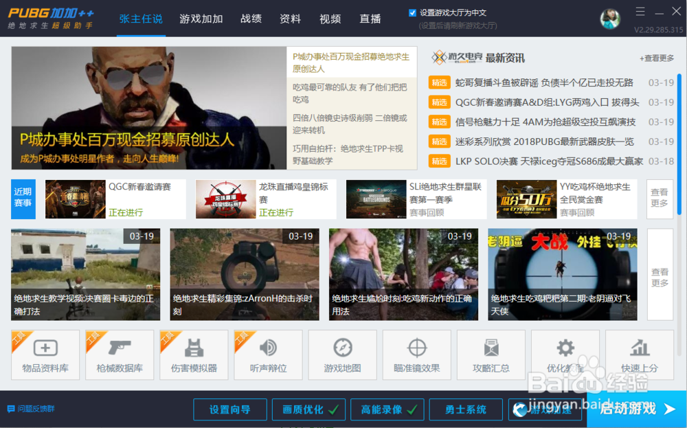Launch the 伤害模拟器 damage simulator
Image resolution: width=687 pixels, height=428 pixels.
coord(194,355)
